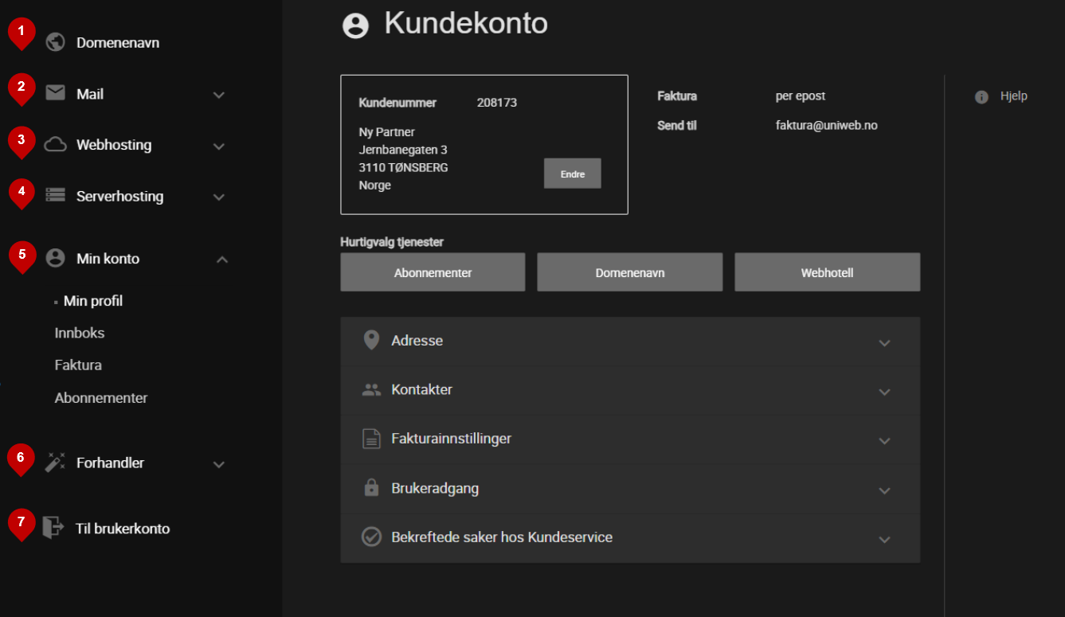1065x617 pixels.
Task: Expand the Fakturainnstillinger section chevron
Action: (x=884, y=441)
